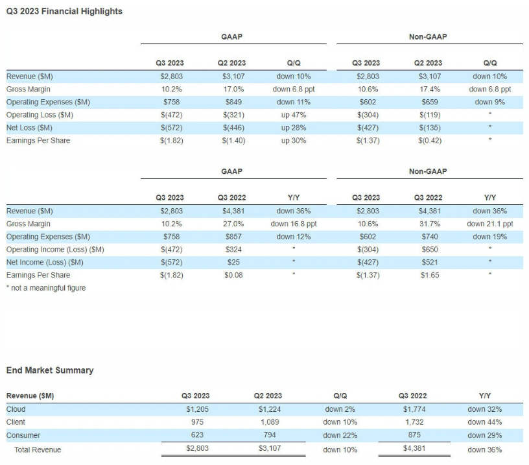529x465 pixels.
Task: Select Client Q3 2022 revenue 1,732
Action: [414, 422]
